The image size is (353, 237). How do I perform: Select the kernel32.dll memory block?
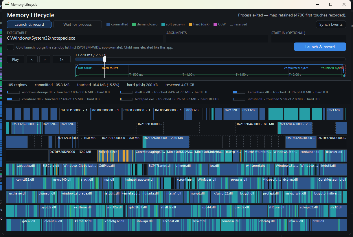pyautogui.click(x=89, y=225)
